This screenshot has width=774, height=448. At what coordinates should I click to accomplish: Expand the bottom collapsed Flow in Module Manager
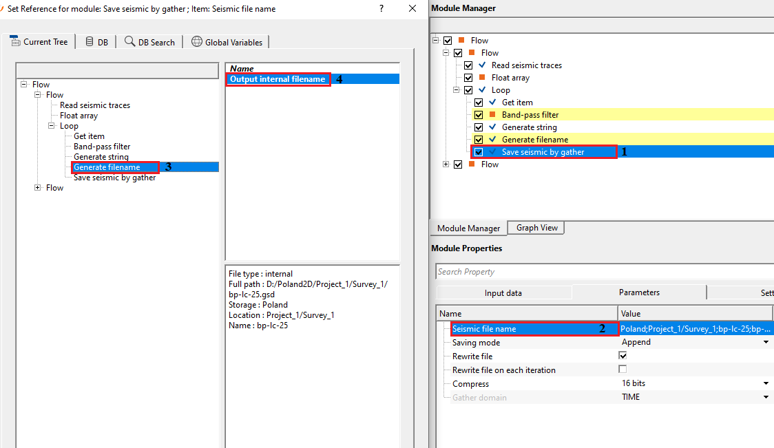point(446,164)
